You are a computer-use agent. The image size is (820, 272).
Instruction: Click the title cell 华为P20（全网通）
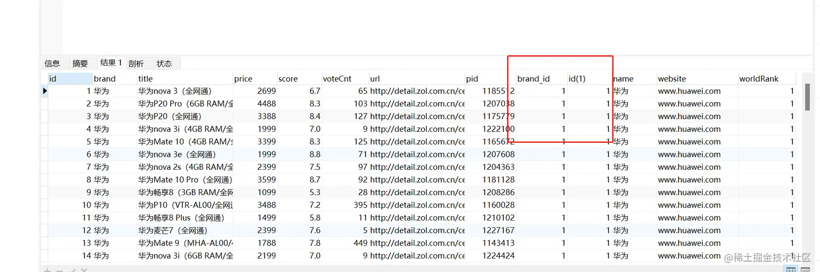click(x=185, y=116)
